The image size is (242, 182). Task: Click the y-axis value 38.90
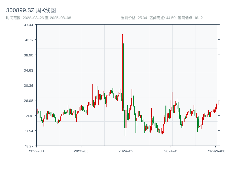pos(28,55)
